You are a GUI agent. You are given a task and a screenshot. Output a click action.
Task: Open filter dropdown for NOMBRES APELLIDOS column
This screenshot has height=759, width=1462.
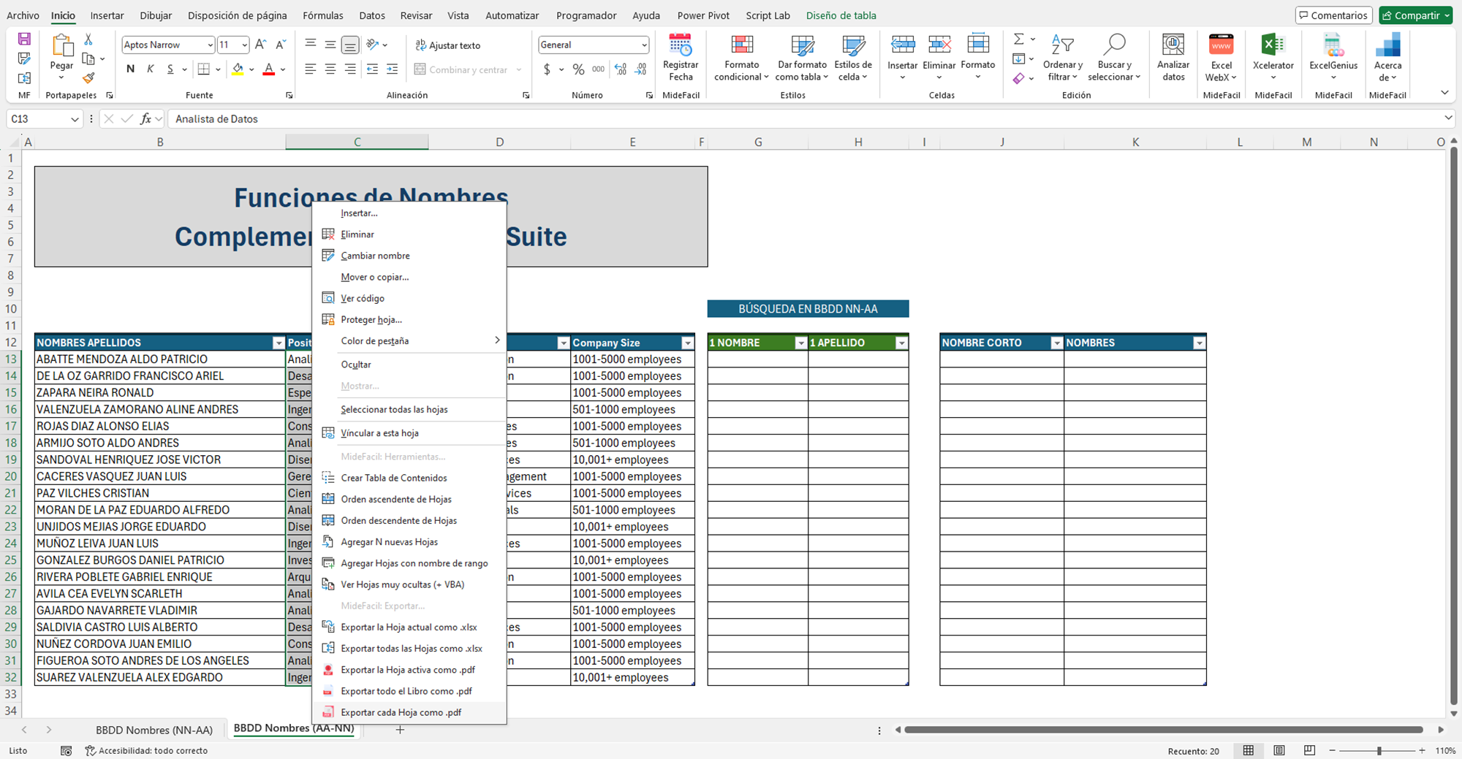click(x=278, y=343)
